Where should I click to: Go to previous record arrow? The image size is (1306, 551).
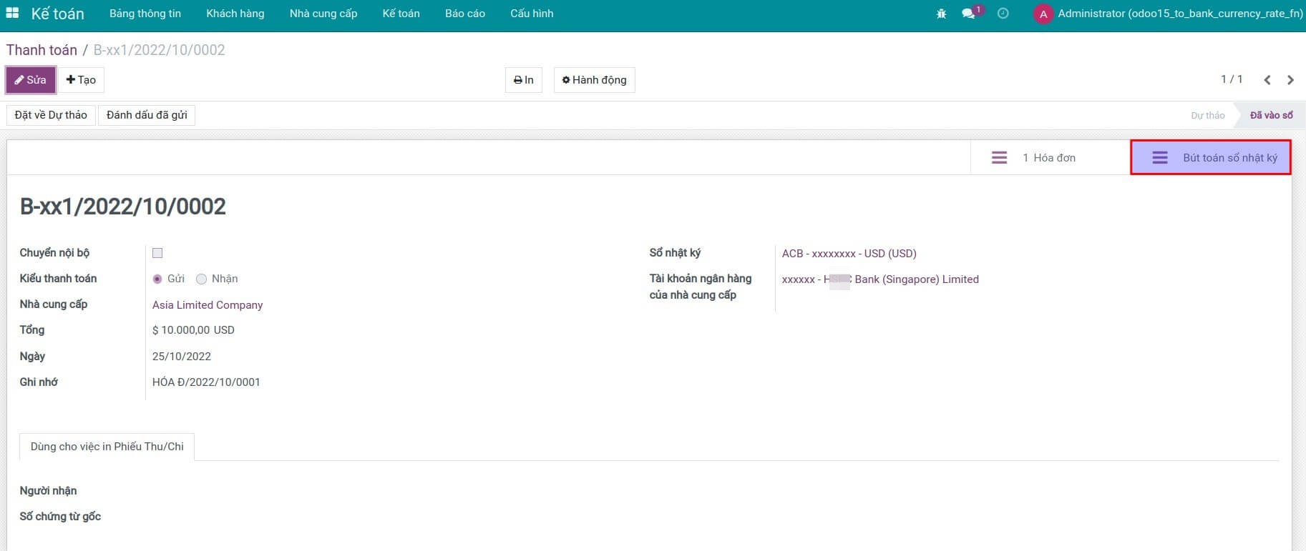tap(1267, 80)
